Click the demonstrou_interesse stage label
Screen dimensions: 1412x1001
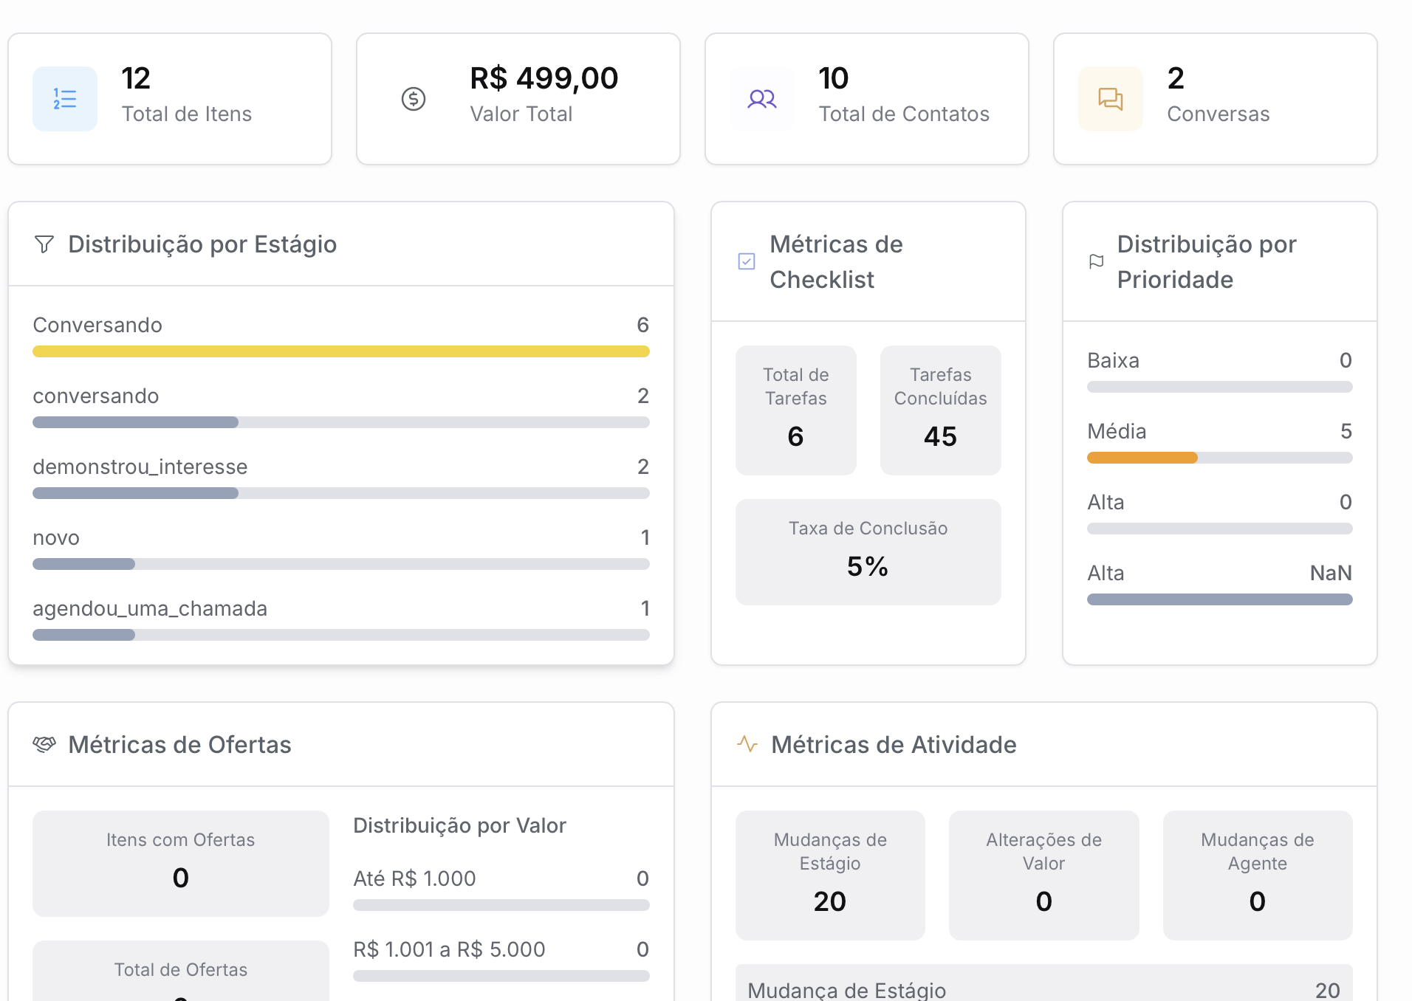(x=140, y=466)
